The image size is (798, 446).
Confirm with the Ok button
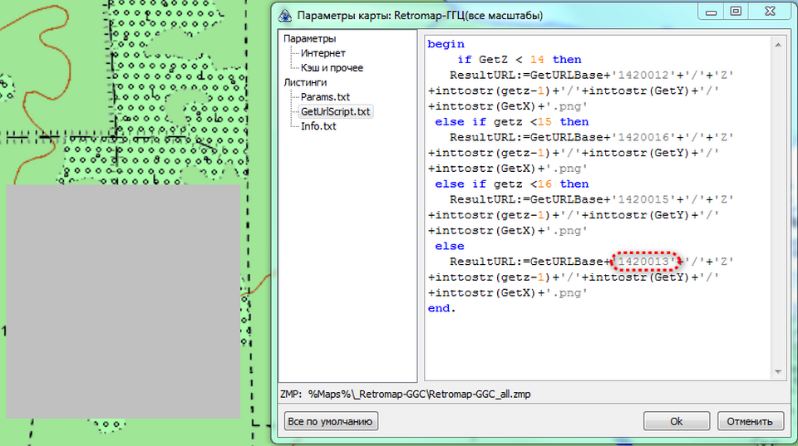point(677,421)
